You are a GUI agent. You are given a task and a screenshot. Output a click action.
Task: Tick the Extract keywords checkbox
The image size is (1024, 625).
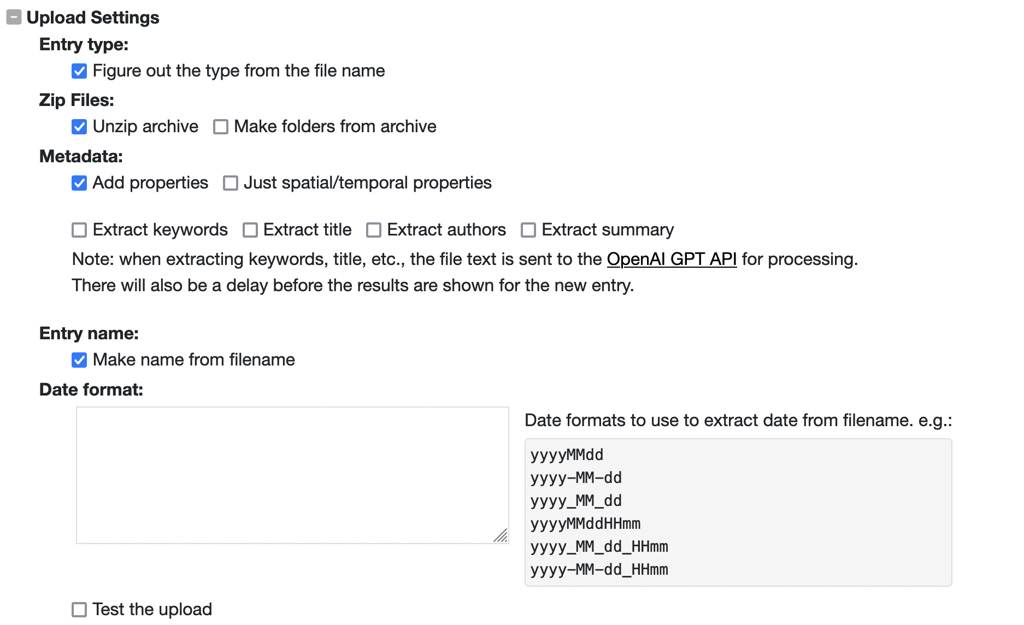tap(79, 230)
